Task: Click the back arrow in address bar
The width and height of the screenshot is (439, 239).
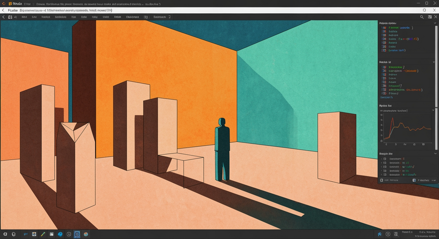Action: click(3, 10)
